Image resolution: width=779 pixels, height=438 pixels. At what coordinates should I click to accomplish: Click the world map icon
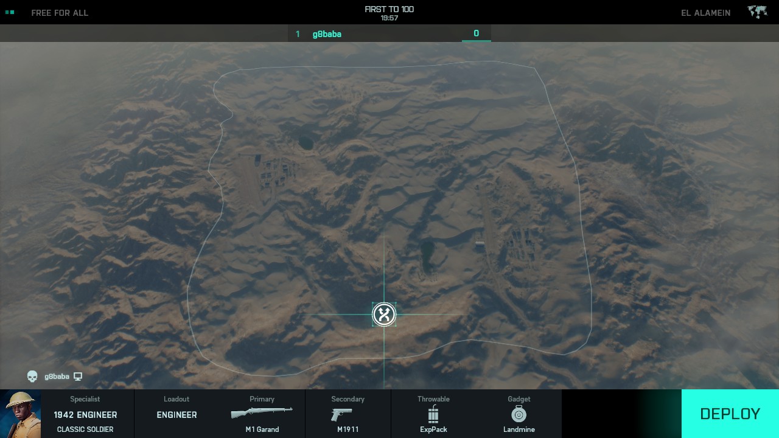click(x=757, y=12)
